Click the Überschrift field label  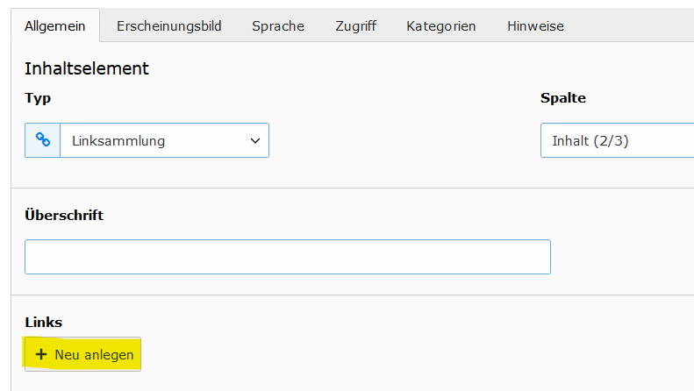point(64,215)
